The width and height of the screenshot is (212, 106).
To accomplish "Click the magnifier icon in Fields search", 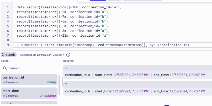I will [5, 68].
